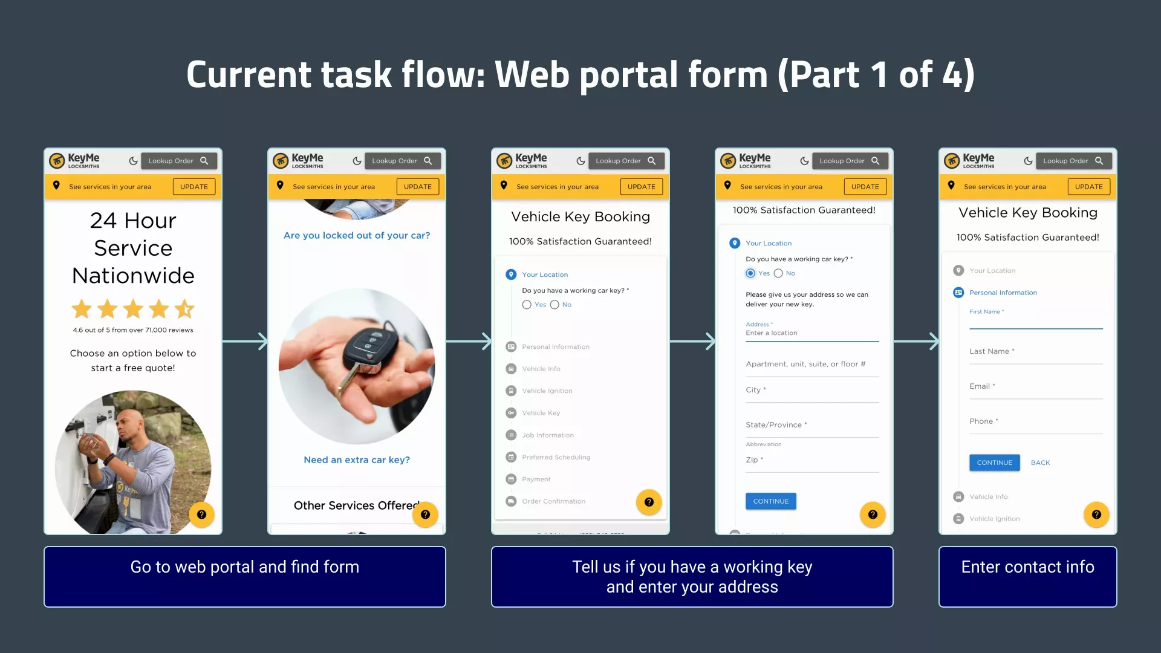Click the personal information section icon
Image resolution: width=1161 pixels, height=653 pixels.
pyautogui.click(x=511, y=347)
